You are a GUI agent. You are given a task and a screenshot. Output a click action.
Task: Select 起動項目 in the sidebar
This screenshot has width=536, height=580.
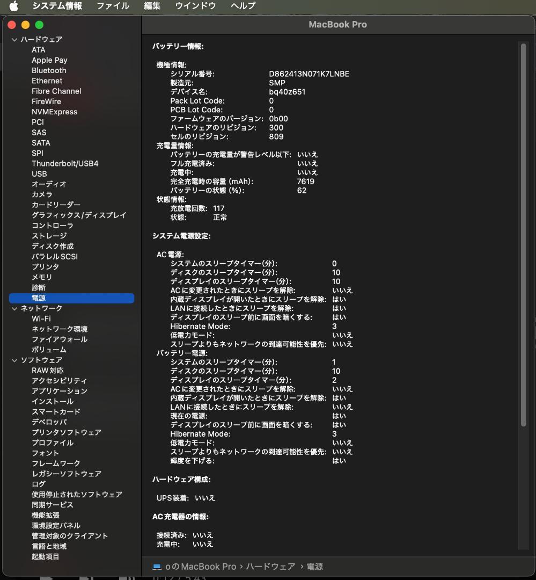coord(46,557)
